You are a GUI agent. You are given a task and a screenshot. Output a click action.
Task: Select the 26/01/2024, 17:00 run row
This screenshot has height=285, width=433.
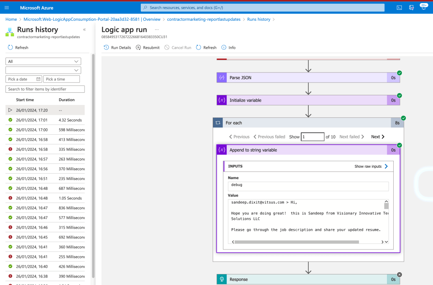(x=45, y=130)
